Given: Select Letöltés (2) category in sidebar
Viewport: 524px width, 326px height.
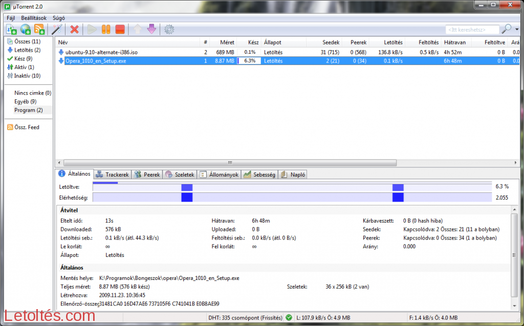Looking at the screenshot, I should (x=24, y=50).
